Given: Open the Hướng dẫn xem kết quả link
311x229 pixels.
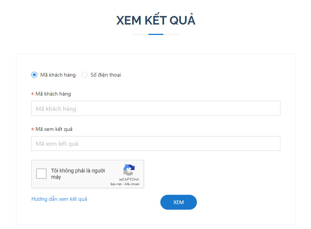Looking at the screenshot, I should 59,199.
